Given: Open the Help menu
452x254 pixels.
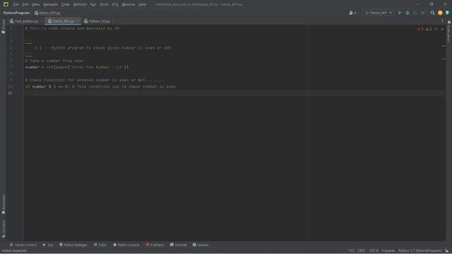Looking at the screenshot, I should pyautogui.click(x=142, y=4).
